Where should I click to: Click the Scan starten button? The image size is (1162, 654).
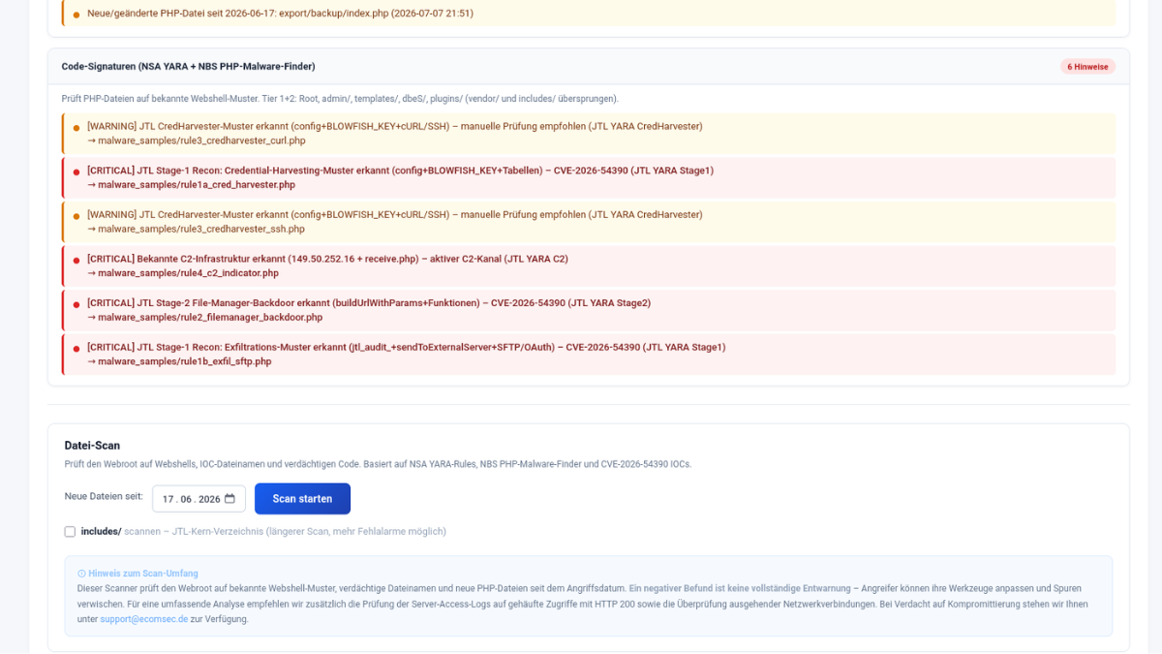(302, 499)
